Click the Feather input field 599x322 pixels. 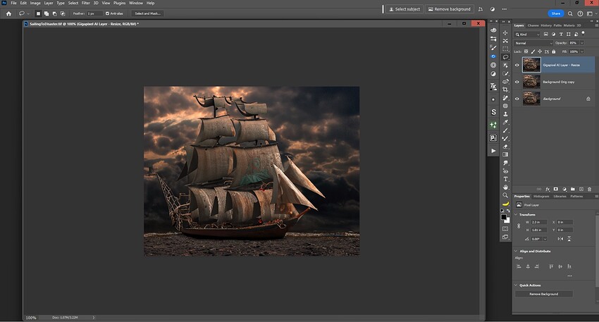tap(94, 13)
